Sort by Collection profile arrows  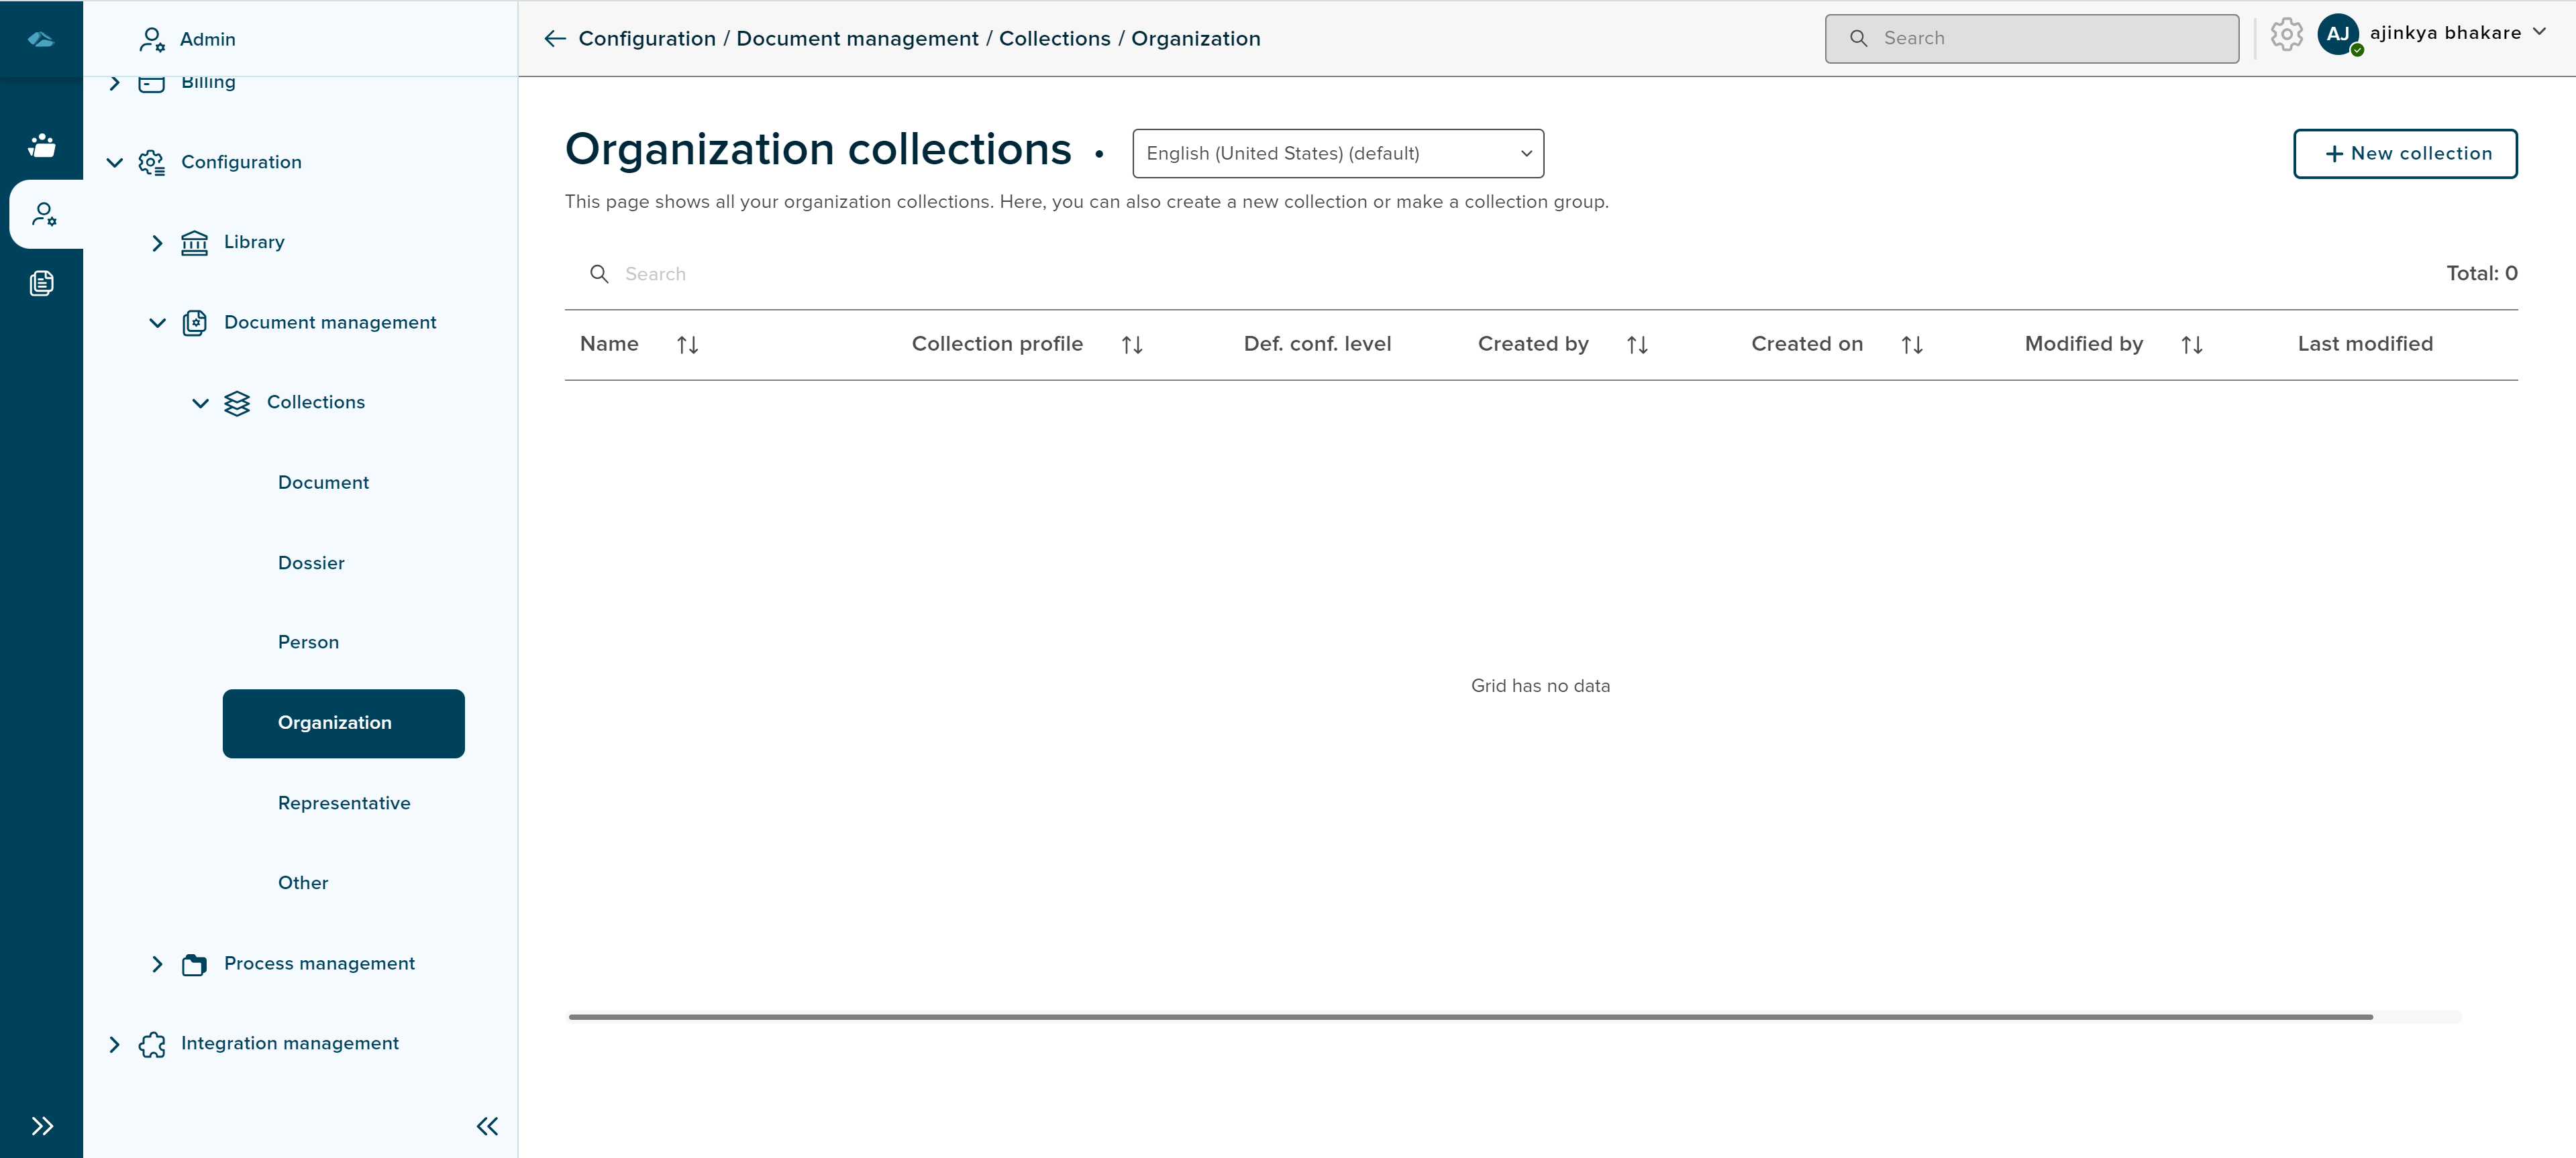1132,345
